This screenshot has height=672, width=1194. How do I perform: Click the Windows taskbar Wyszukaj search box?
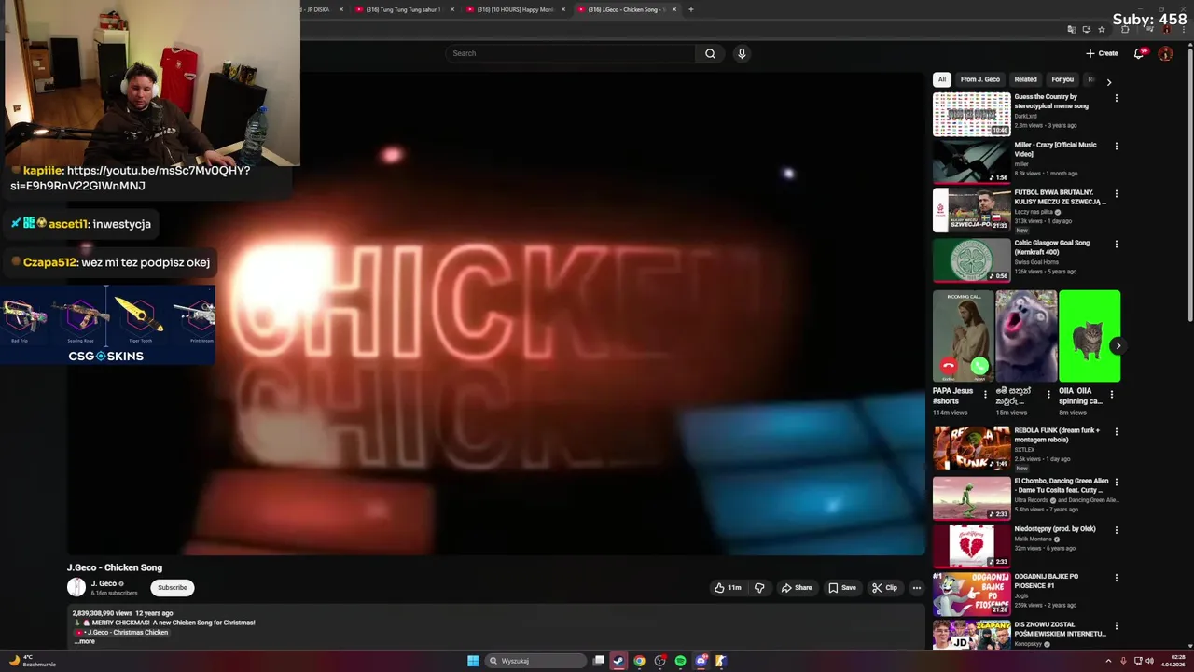pos(536,661)
